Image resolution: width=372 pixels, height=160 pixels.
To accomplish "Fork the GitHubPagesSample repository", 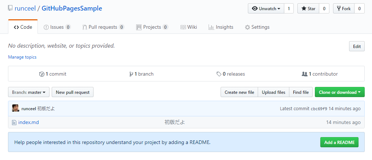I will click(344, 9).
